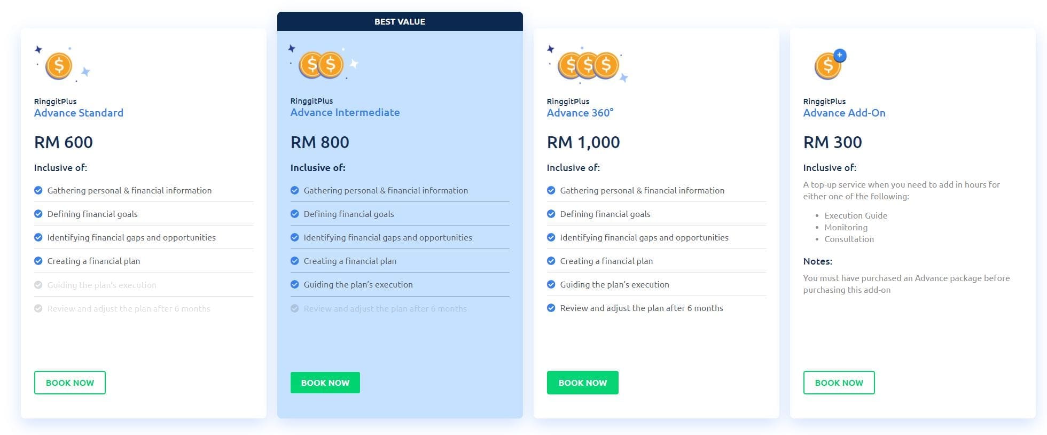
Task: Click the coin-plus icon for Advance Add-On
Action: point(829,66)
